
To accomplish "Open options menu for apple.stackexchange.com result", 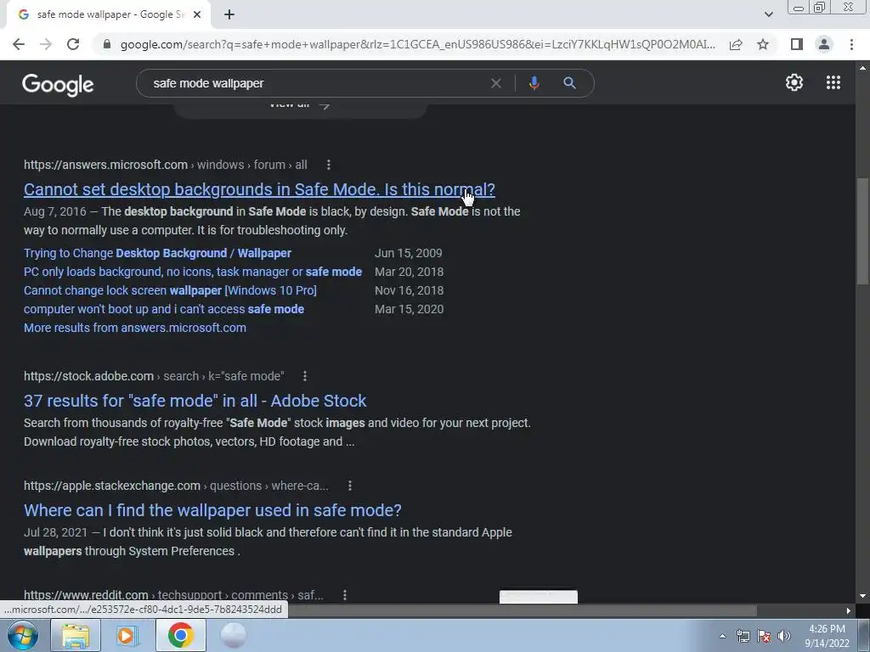I will coord(349,486).
